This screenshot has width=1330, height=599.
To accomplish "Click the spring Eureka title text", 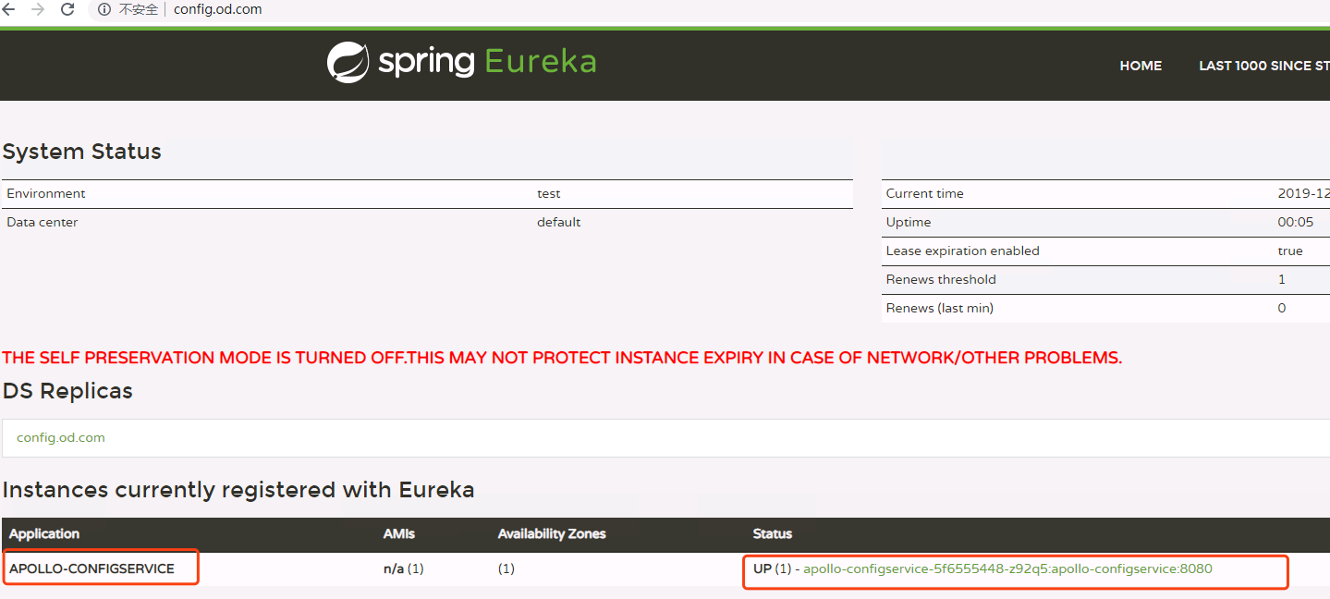I will [x=487, y=62].
